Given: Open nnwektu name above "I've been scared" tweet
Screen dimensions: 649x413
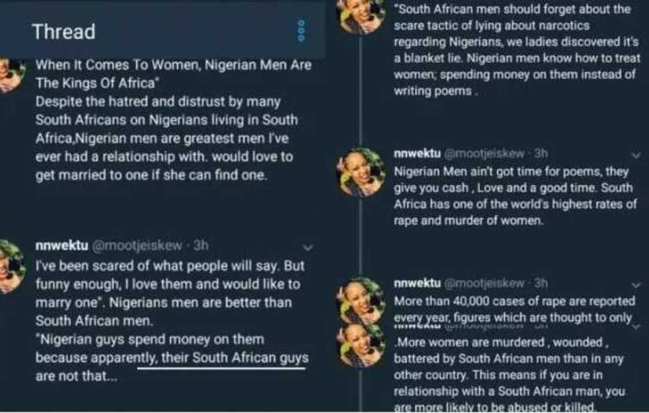Looking at the screenshot, I should click(x=61, y=246).
